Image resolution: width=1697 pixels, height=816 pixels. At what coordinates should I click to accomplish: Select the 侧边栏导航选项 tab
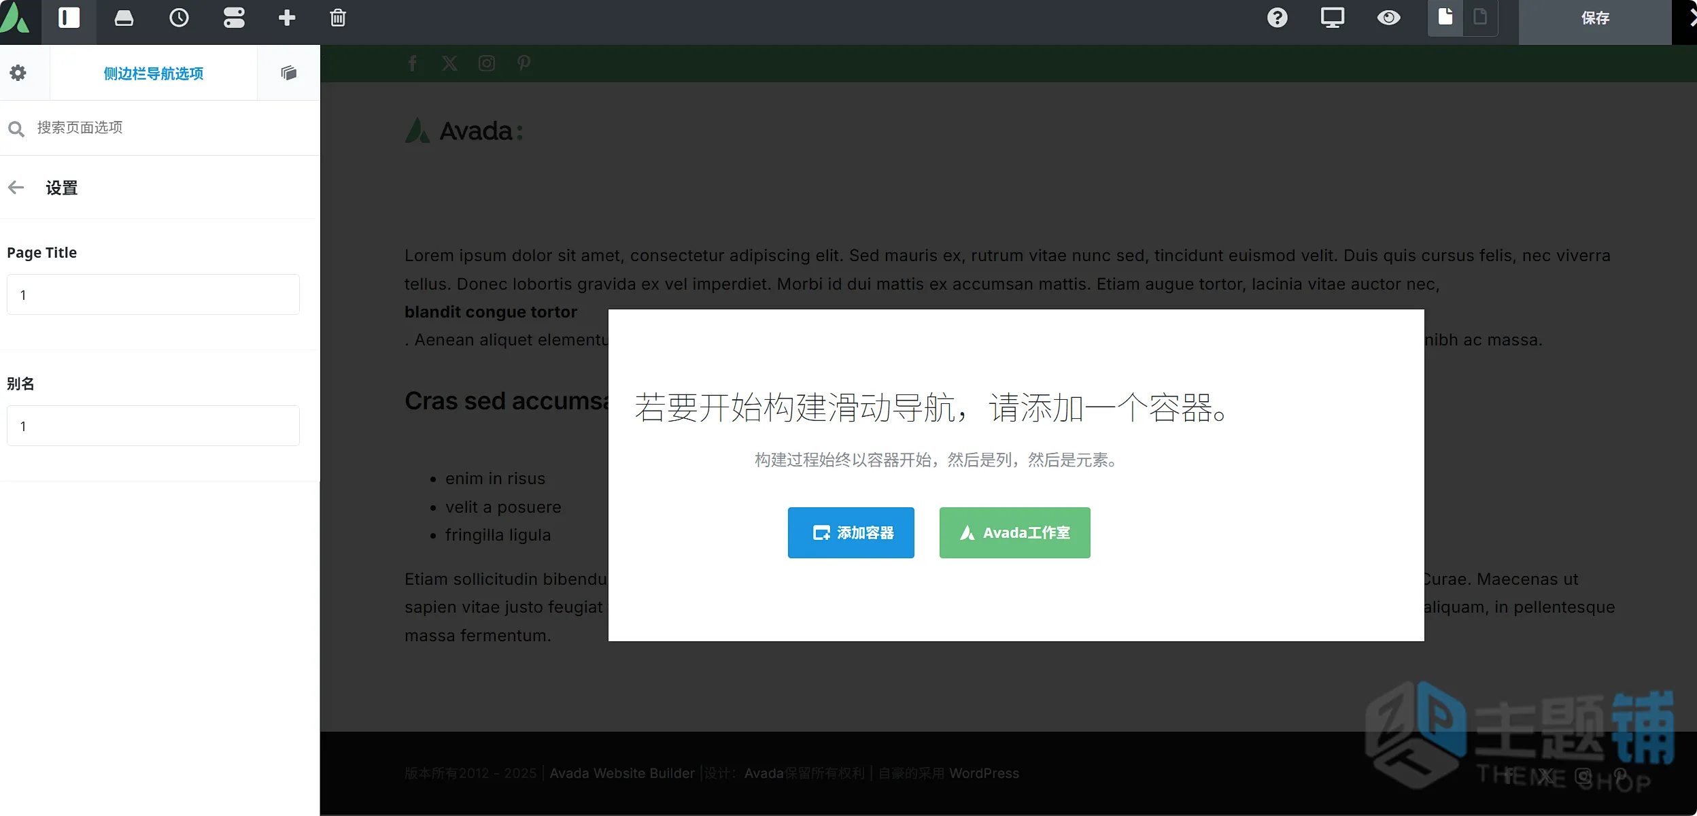click(154, 73)
